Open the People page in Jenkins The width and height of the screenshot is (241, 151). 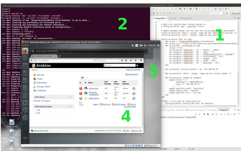(40, 79)
